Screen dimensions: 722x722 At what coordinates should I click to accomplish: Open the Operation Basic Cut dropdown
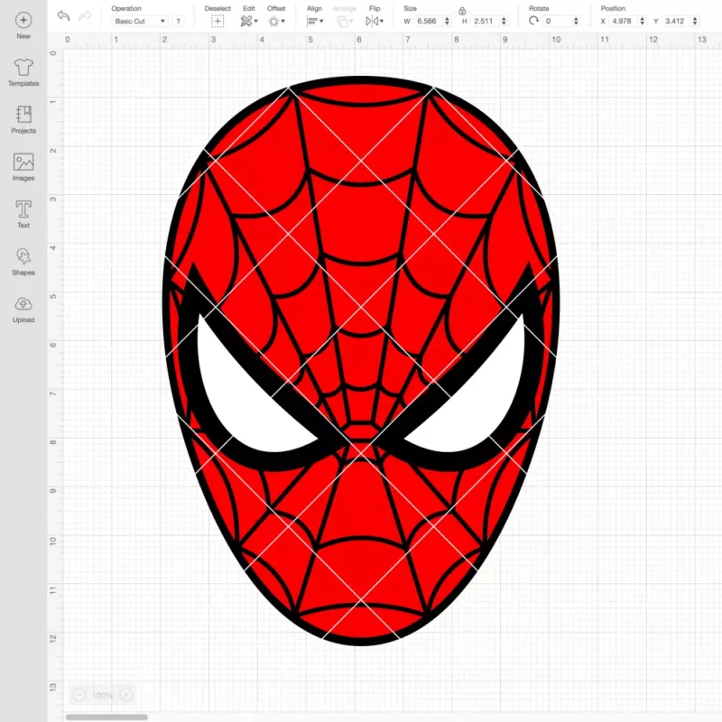(140, 21)
